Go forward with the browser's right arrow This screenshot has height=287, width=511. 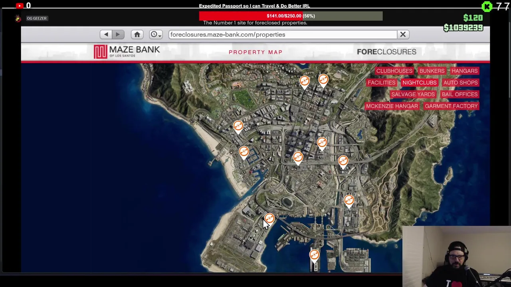pyautogui.click(x=118, y=34)
